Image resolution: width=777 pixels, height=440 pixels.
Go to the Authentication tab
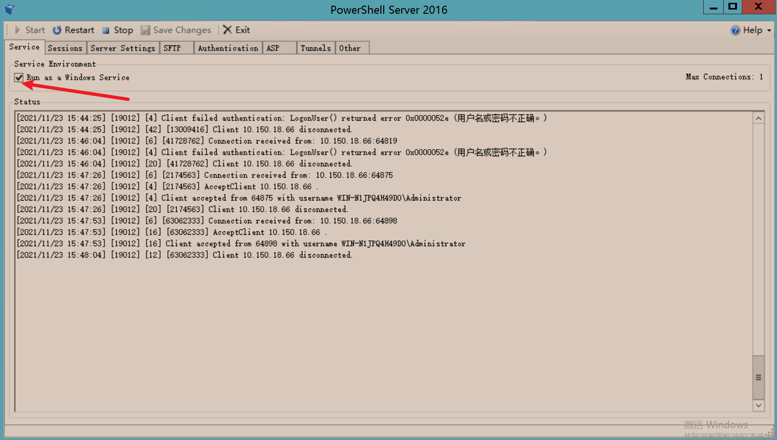228,48
